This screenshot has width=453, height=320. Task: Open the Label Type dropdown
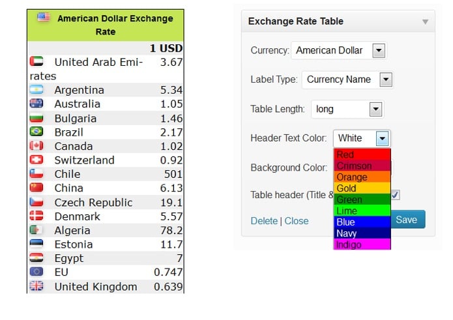pyautogui.click(x=386, y=80)
